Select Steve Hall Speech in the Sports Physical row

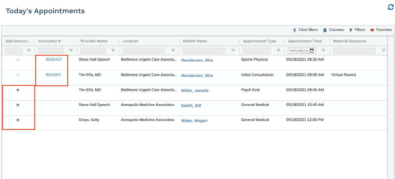pyautogui.click(x=95, y=60)
